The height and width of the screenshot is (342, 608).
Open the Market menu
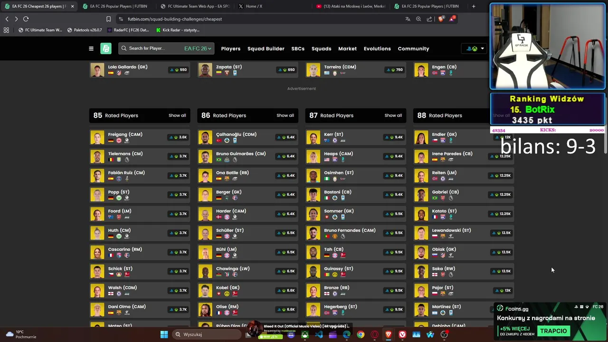click(x=347, y=48)
